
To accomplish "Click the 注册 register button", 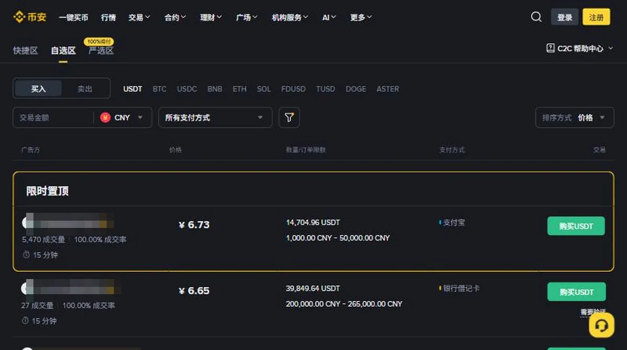I will [x=596, y=17].
